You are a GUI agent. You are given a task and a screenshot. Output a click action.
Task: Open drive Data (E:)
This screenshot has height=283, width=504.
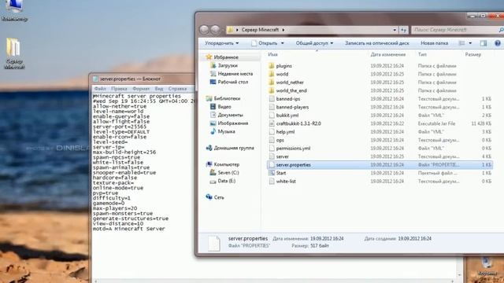click(226, 181)
